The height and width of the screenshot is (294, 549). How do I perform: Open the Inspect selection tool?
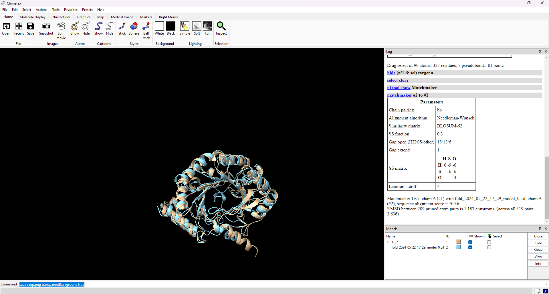pyautogui.click(x=221, y=26)
